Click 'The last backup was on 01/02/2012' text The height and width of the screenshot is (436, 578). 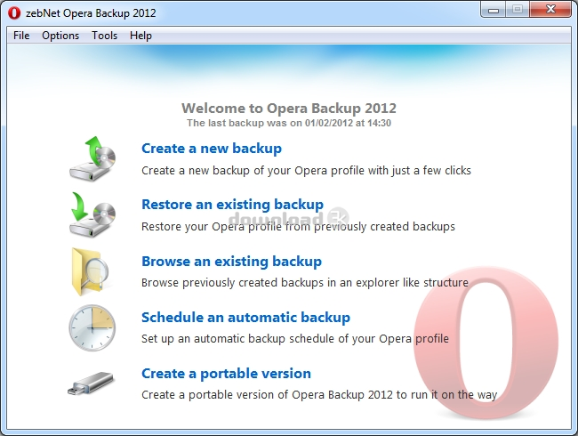(269, 123)
